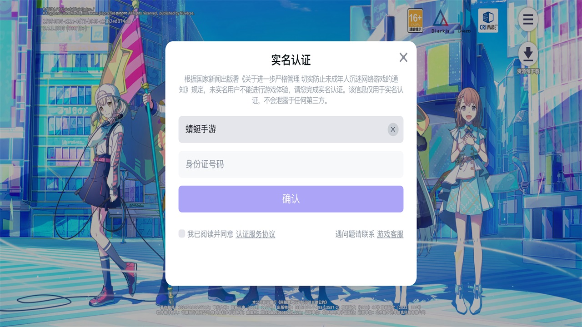Open the 游戏客服 support link
This screenshot has width=582, height=327.
390,234
